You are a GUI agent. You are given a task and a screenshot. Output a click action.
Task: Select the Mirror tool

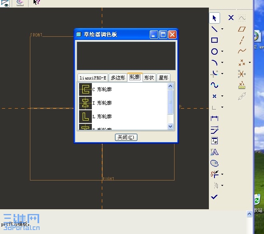(216, 186)
